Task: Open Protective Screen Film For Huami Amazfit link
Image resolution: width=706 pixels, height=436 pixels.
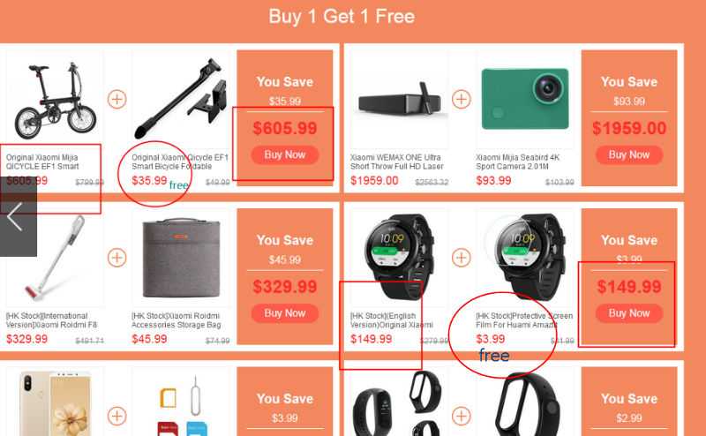Action: click(524, 320)
